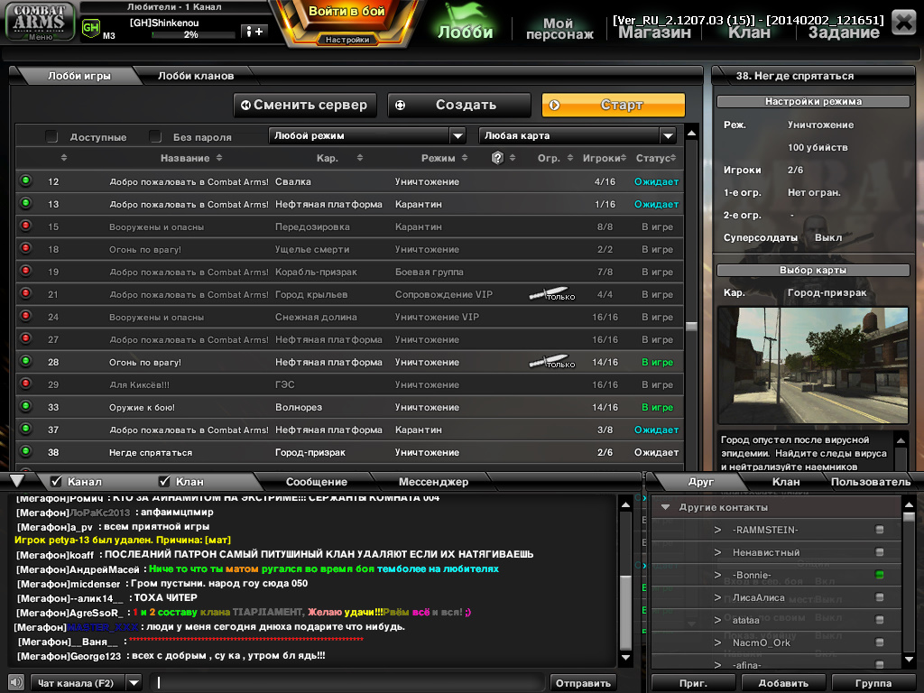Click knife-only icon in room 21

(551, 294)
